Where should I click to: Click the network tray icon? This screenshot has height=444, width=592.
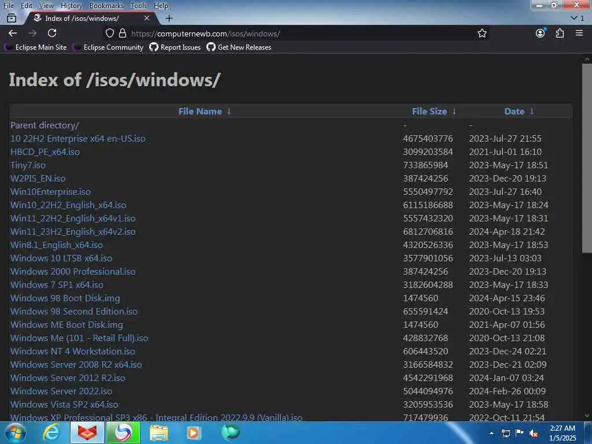[x=505, y=434]
